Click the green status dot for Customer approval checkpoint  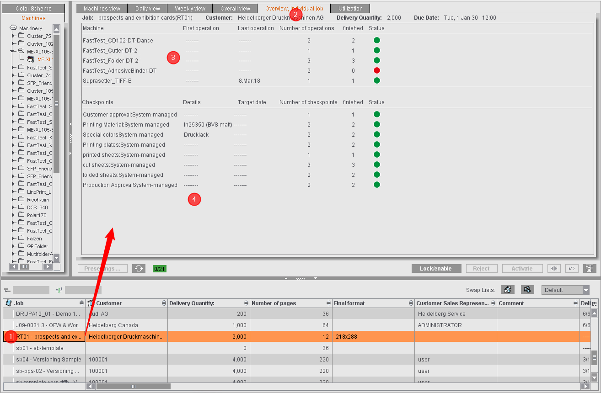(x=376, y=114)
